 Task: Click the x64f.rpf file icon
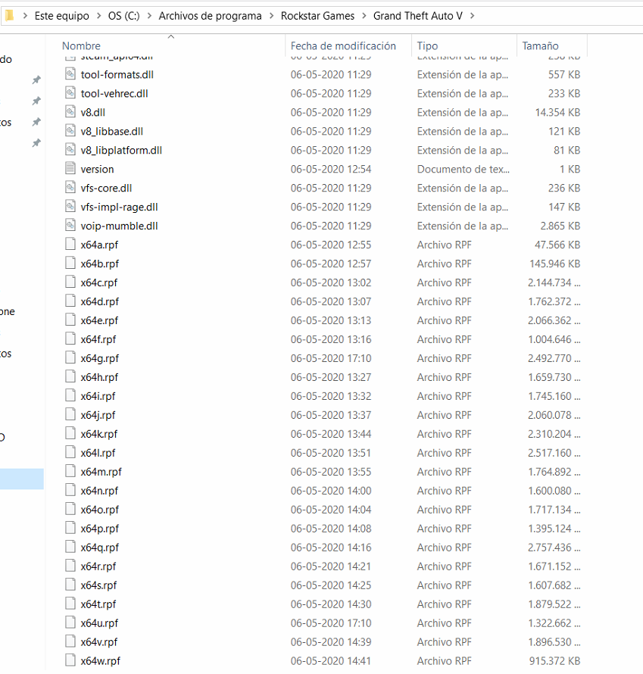click(x=70, y=339)
